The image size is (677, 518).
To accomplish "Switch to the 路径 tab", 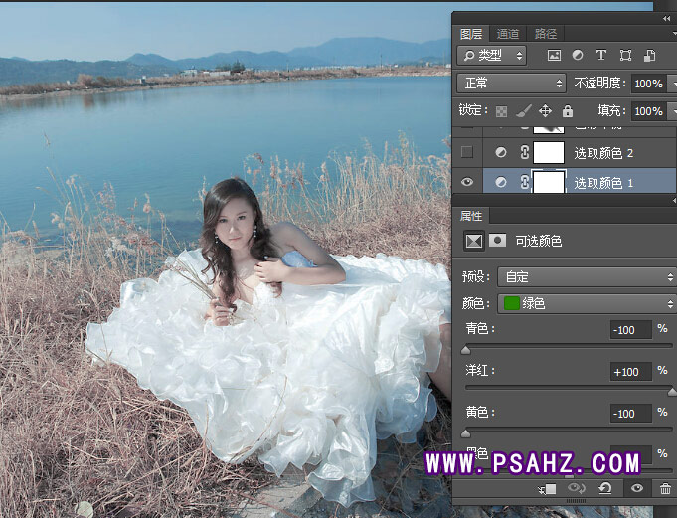I will pos(544,33).
